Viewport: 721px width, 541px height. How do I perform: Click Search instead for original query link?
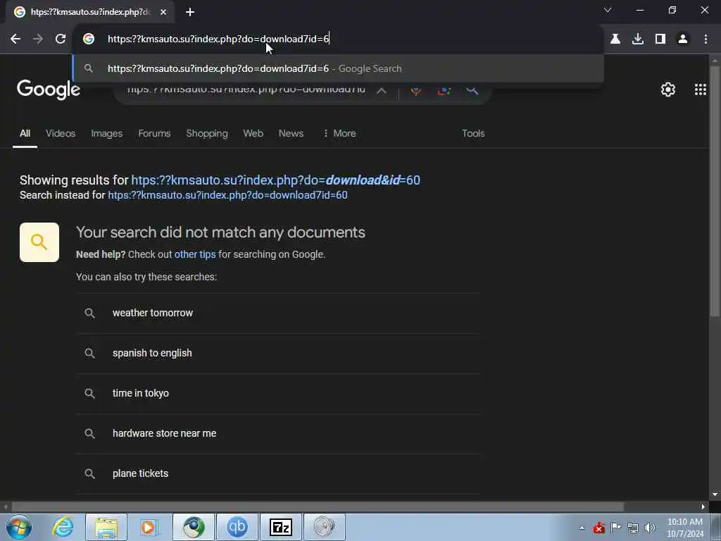click(x=227, y=195)
